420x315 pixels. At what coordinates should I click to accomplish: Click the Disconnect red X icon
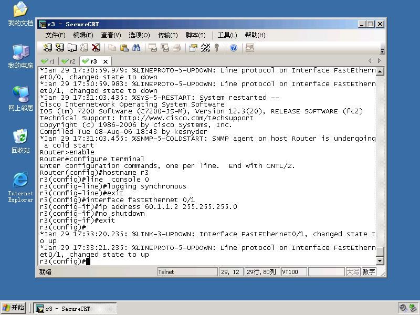[96, 48]
